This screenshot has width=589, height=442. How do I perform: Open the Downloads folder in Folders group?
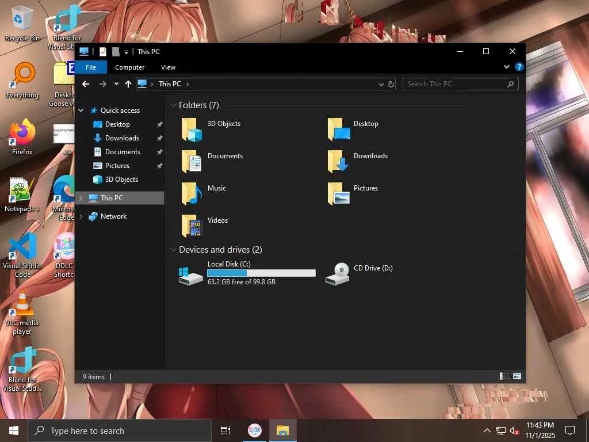click(338, 162)
